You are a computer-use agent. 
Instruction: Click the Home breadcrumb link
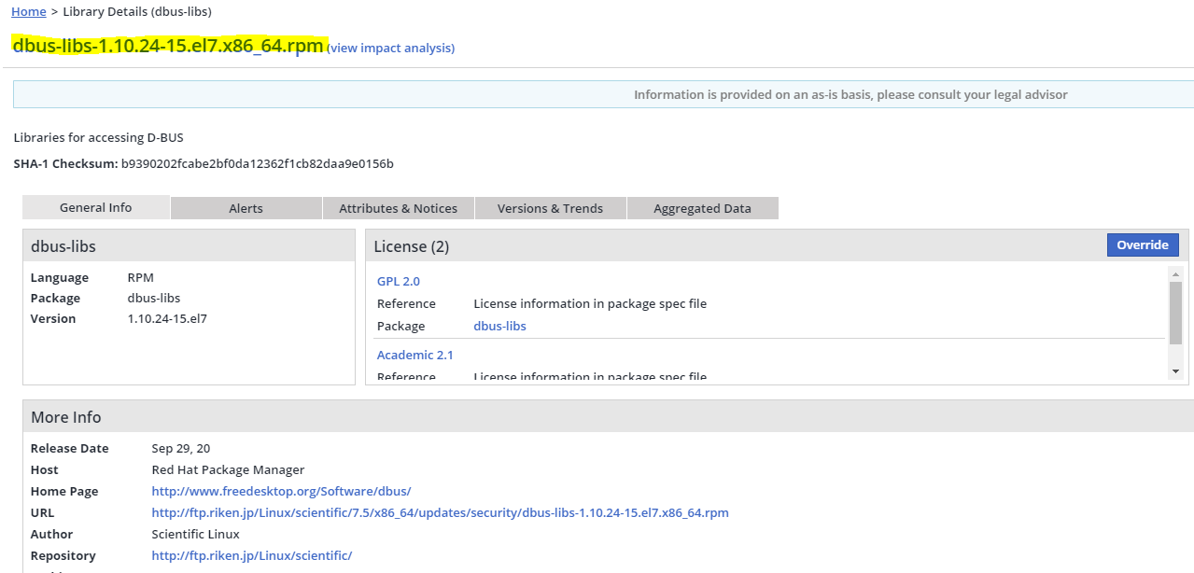pyautogui.click(x=28, y=12)
